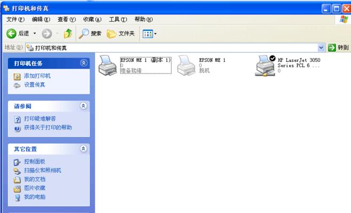Click the 脱机 status text

click(x=204, y=71)
